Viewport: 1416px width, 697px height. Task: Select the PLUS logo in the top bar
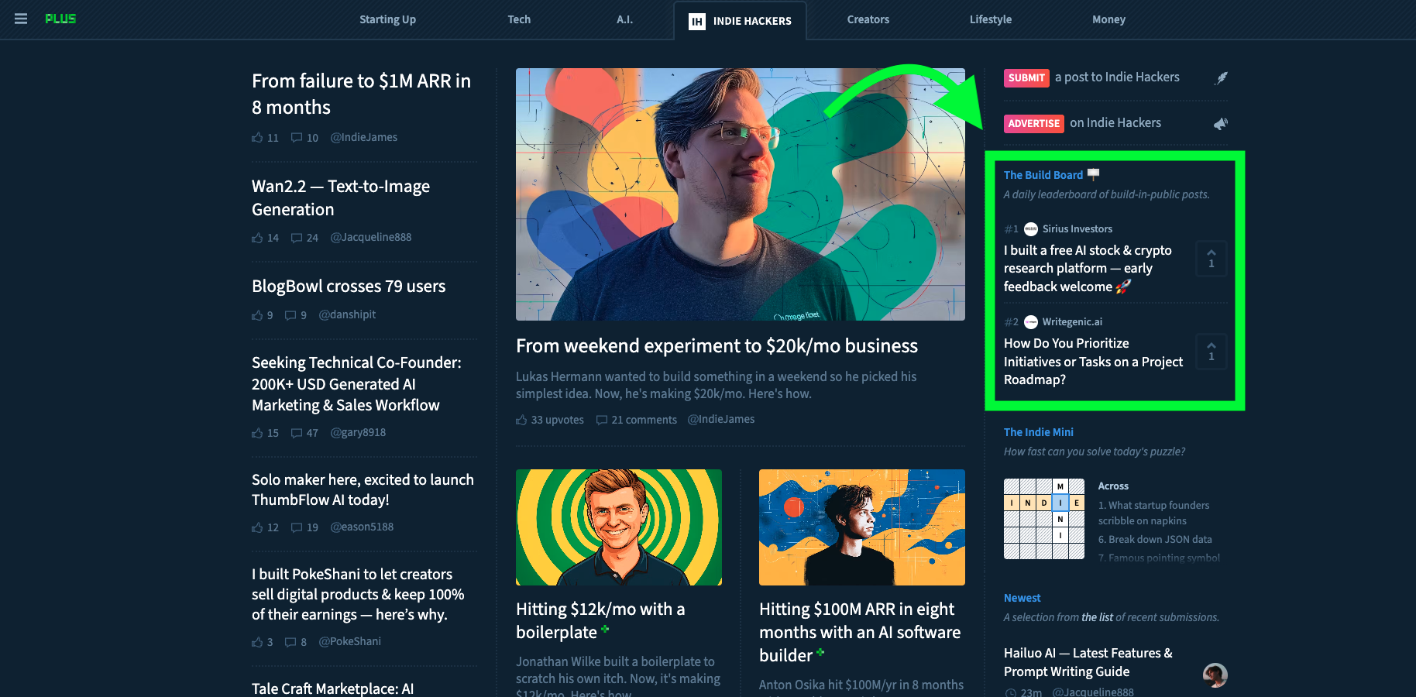[x=60, y=19]
